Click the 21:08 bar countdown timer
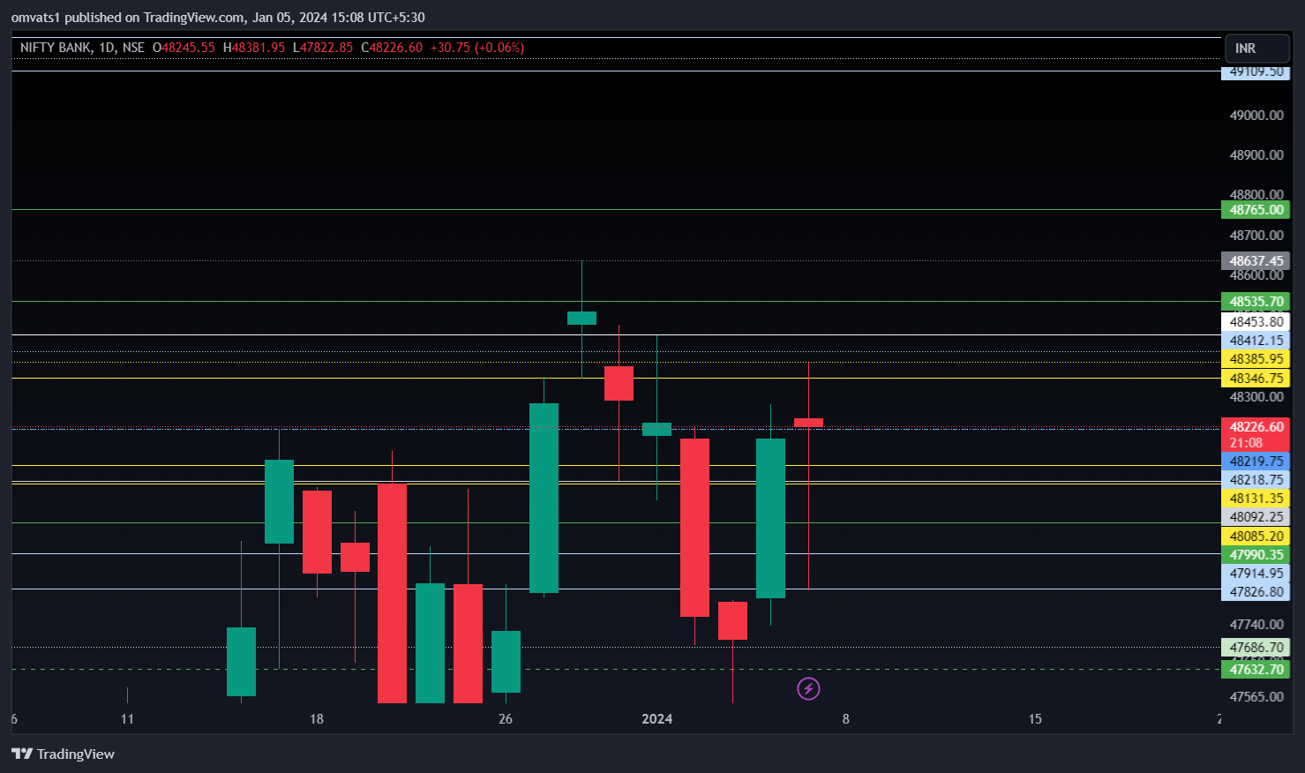1305x773 pixels. [x=1246, y=443]
